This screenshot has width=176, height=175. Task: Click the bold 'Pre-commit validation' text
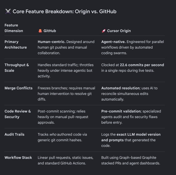point(121,111)
